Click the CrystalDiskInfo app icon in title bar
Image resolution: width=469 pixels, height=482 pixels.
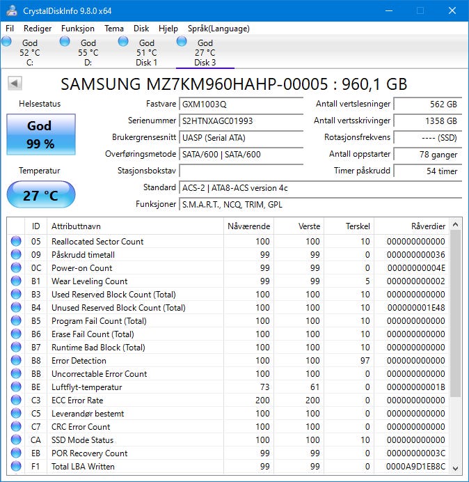[x=10, y=10]
